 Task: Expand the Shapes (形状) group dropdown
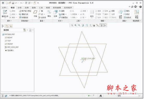coord(60,21)
